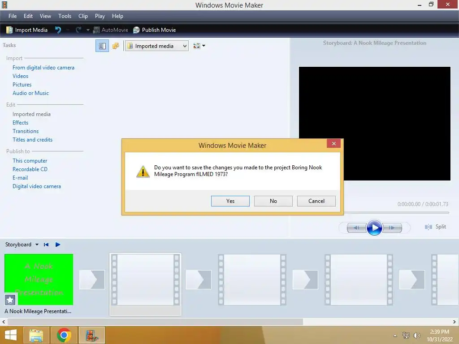Open the View menu

[x=45, y=16]
